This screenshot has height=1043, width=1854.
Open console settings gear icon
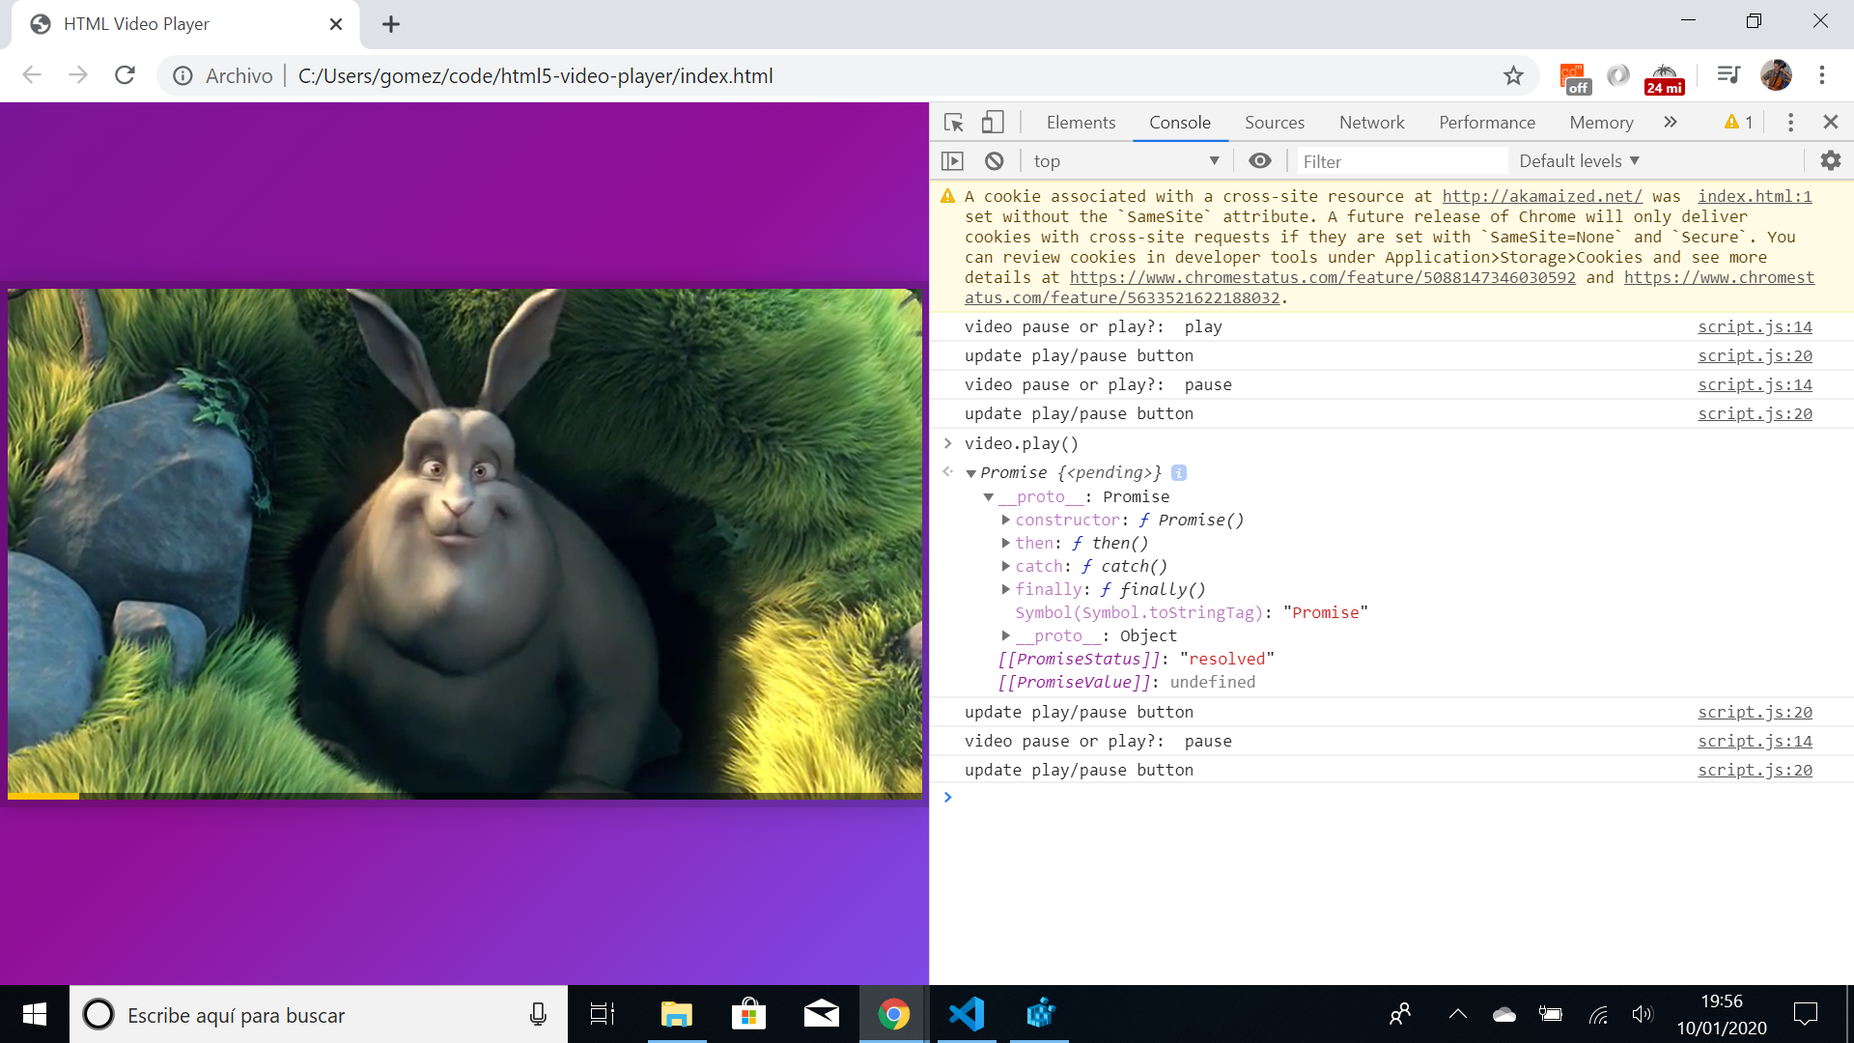coord(1830,161)
